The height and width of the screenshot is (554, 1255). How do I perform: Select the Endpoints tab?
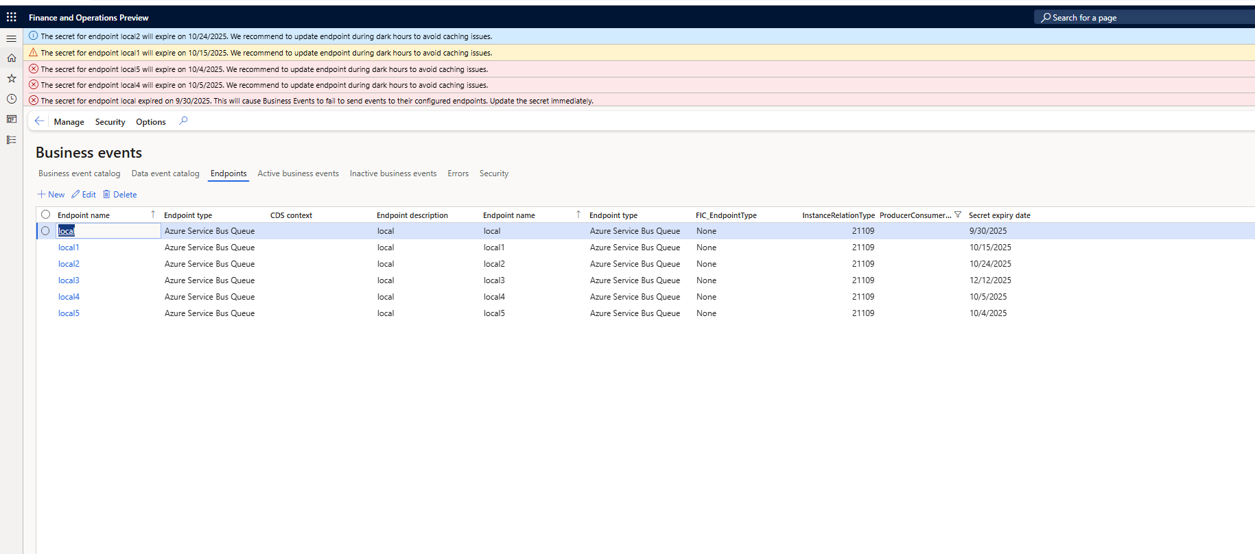pyautogui.click(x=228, y=173)
